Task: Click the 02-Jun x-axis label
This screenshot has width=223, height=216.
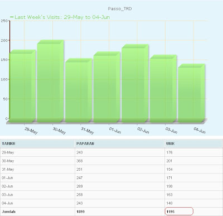Action: point(143,131)
